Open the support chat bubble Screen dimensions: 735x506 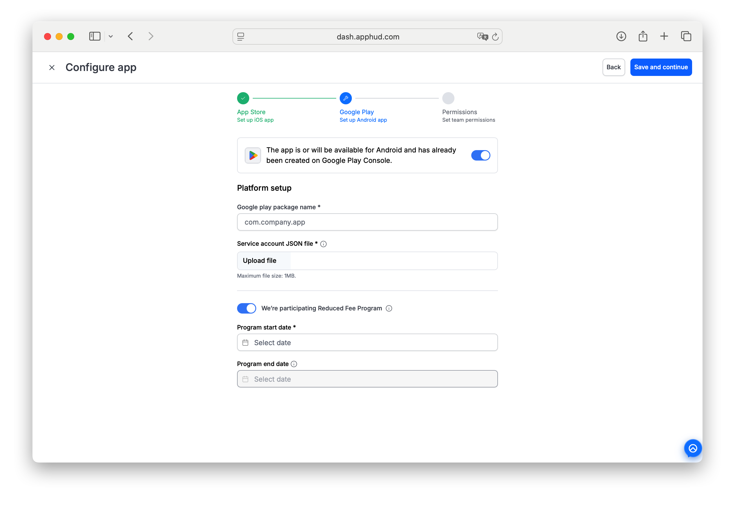coord(692,448)
